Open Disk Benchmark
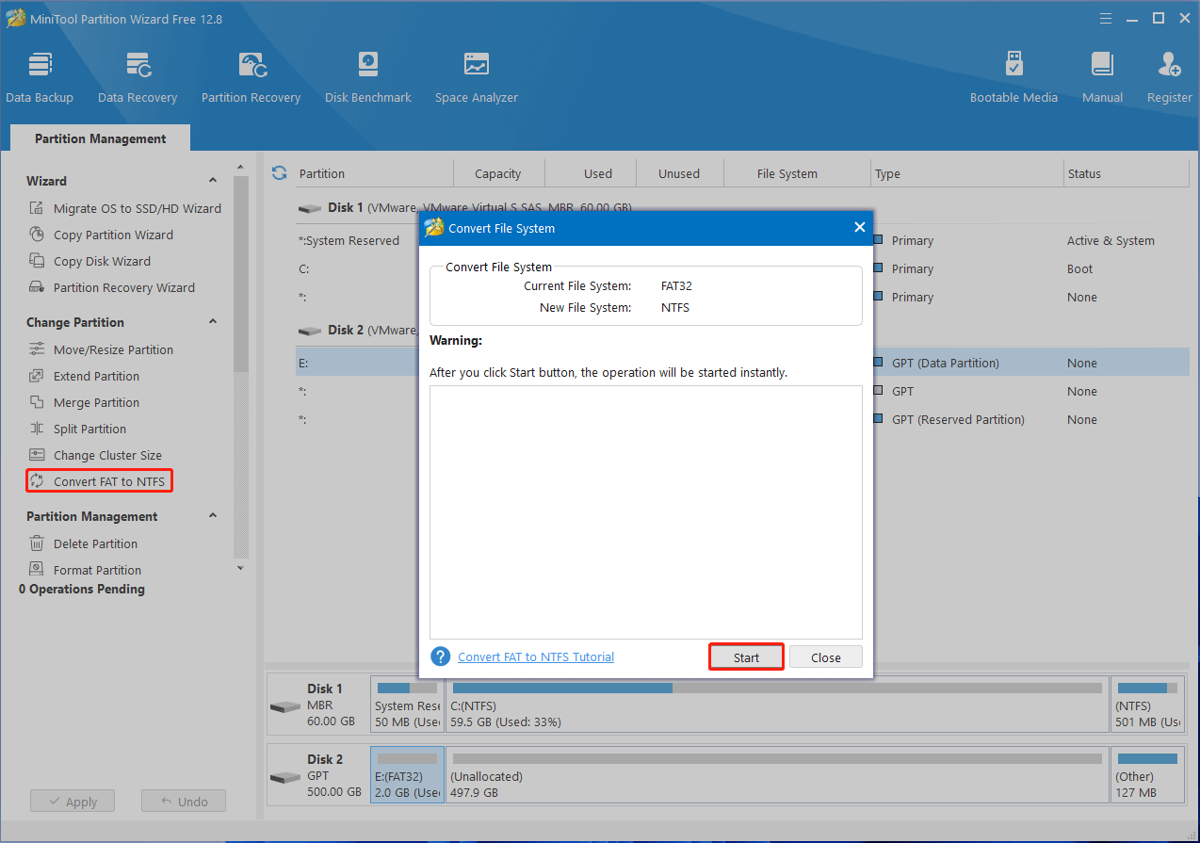 [368, 77]
